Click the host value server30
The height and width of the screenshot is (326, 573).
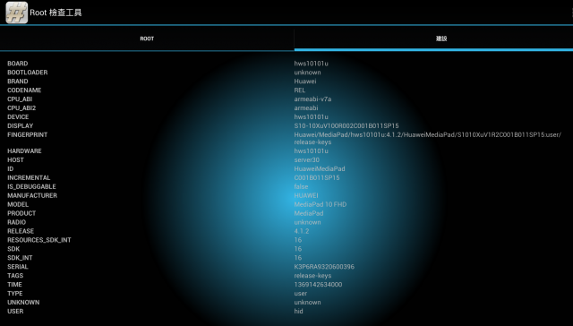click(x=306, y=160)
